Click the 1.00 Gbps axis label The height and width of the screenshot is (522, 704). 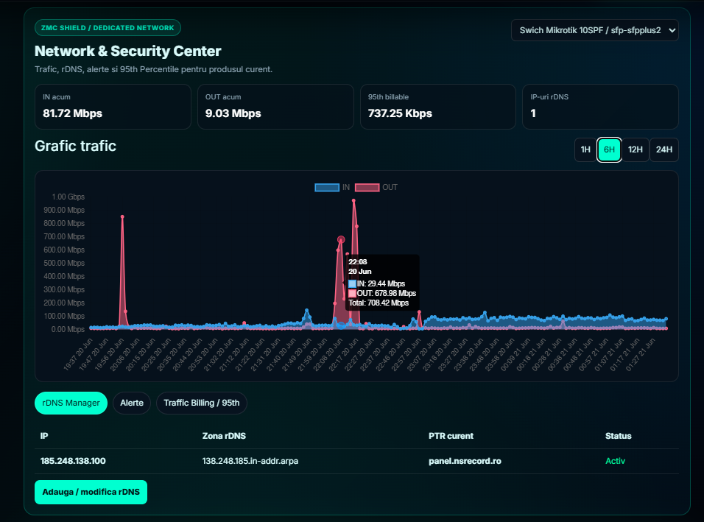click(x=68, y=197)
